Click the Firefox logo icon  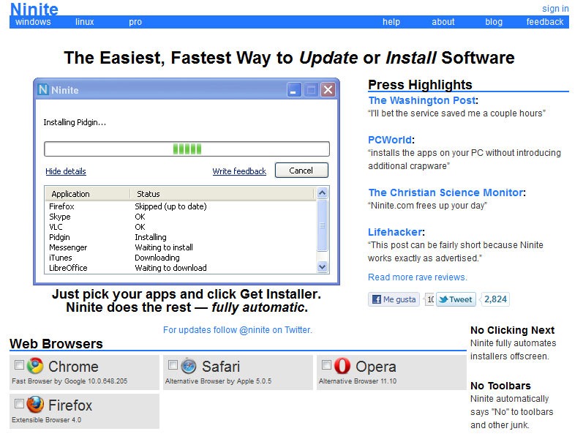point(35,405)
